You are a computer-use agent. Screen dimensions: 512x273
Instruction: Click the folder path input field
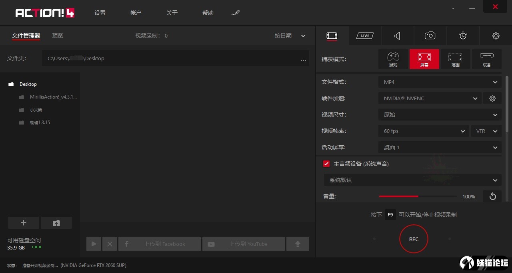pyautogui.click(x=176, y=59)
